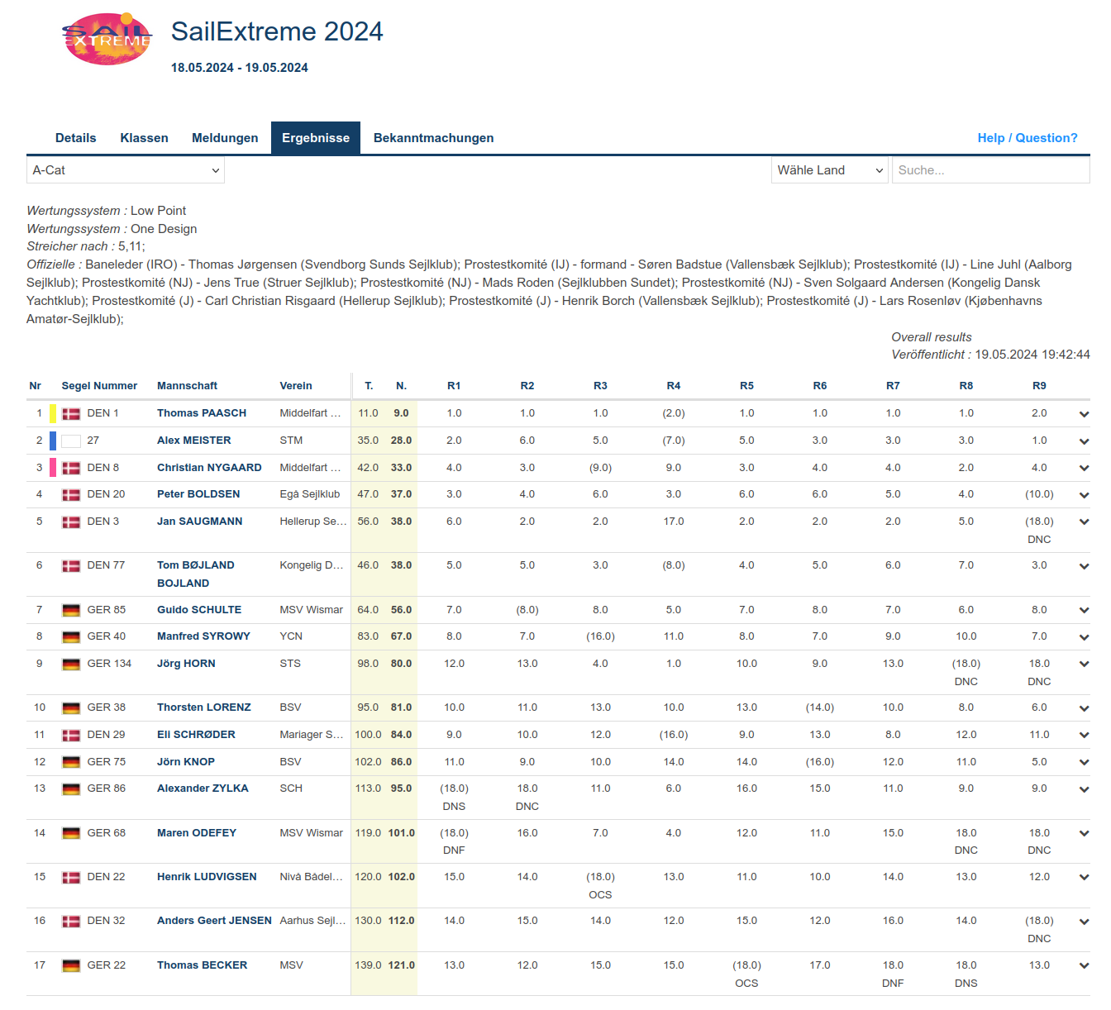Click the blank flag beside sail number 27
Viewport: 1111px width, 1010px height.
point(71,441)
